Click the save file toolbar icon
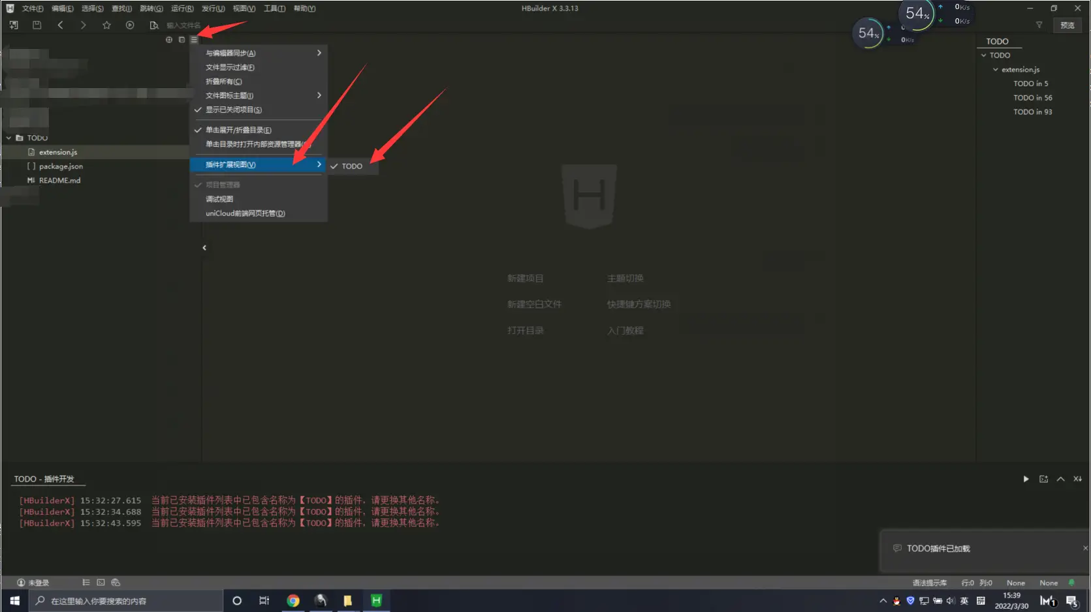Image resolution: width=1091 pixels, height=612 pixels. click(x=37, y=25)
